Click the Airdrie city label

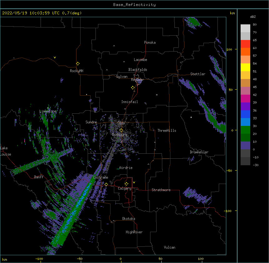tap(126, 168)
